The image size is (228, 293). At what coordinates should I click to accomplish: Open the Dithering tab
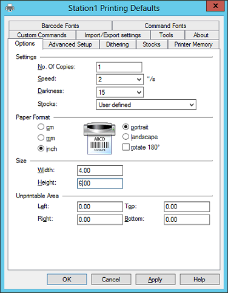(118, 44)
